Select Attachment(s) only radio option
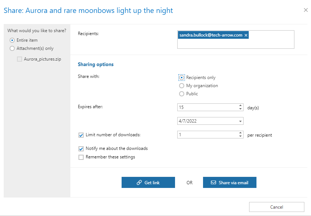311x216 pixels. pos(13,48)
